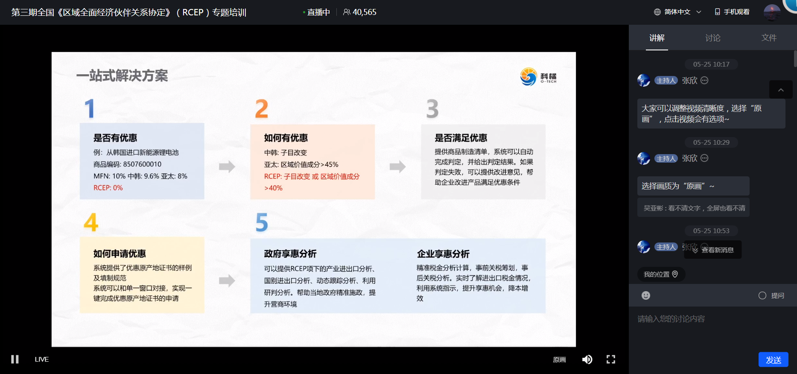797x374 pixels.
Task: Click the user avatar in top bar
Action: point(771,12)
